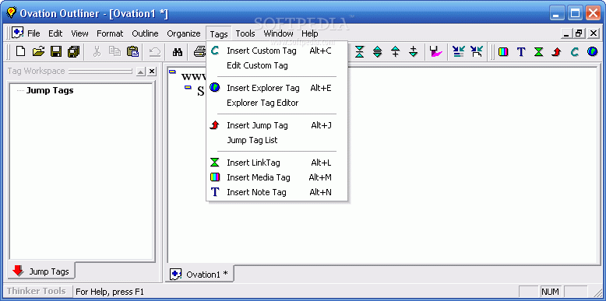Close the inner Ovation1 document window
Image resolution: width=606 pixels, height=301 pixels.
[594, 33]
